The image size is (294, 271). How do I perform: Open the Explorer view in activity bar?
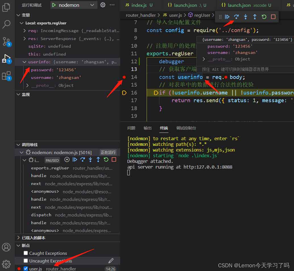[6, 7]
